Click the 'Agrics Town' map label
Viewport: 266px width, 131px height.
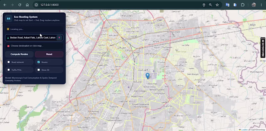pyautogui.click(x=68, y=115)
